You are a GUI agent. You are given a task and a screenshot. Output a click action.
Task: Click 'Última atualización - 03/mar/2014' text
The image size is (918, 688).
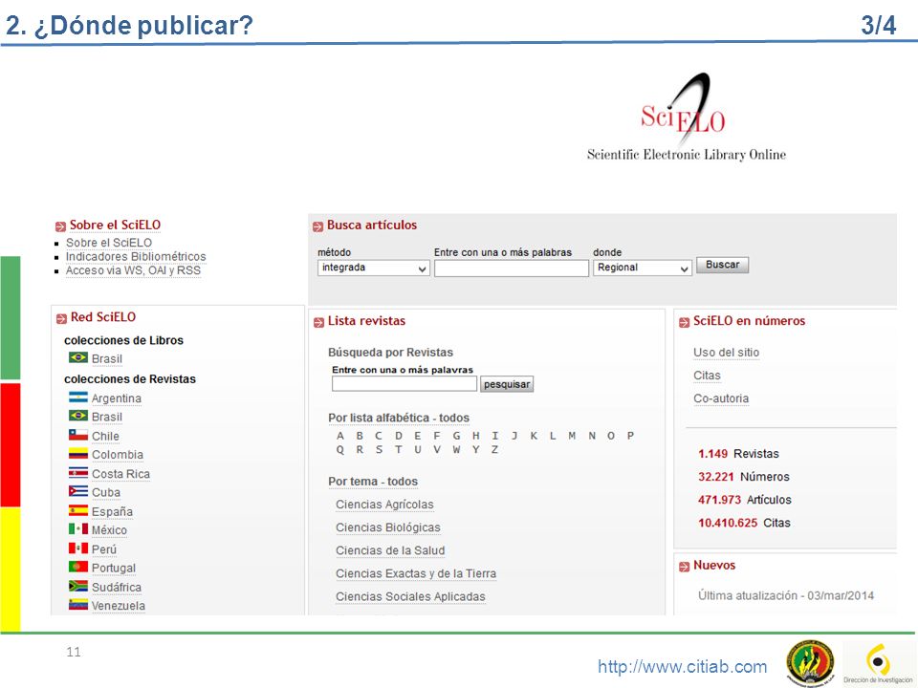click(x=786, y=595)
